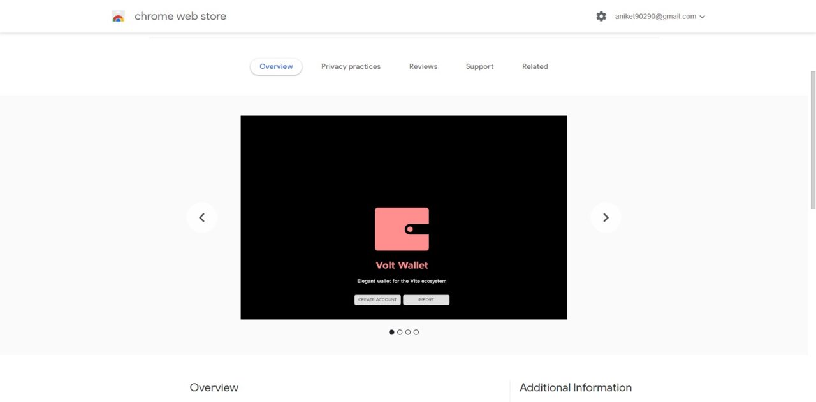View the Related tab
The width and height of the screenshot is (816, 402).
[x=535, y=66]
